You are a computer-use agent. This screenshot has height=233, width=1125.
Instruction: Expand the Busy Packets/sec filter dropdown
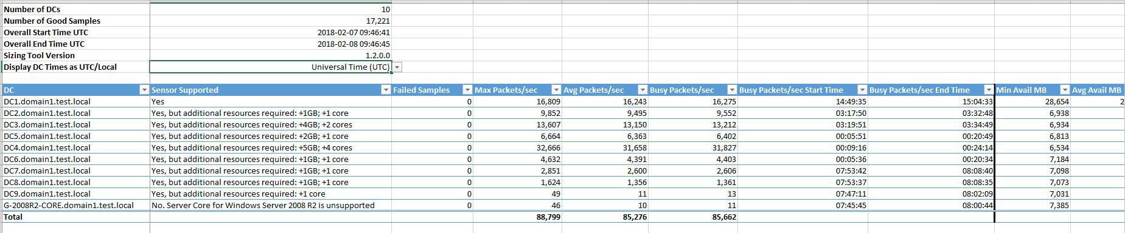[733, 90]
